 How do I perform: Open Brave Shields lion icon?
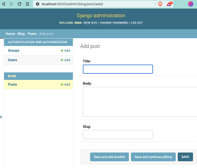(x=160, y=4)
